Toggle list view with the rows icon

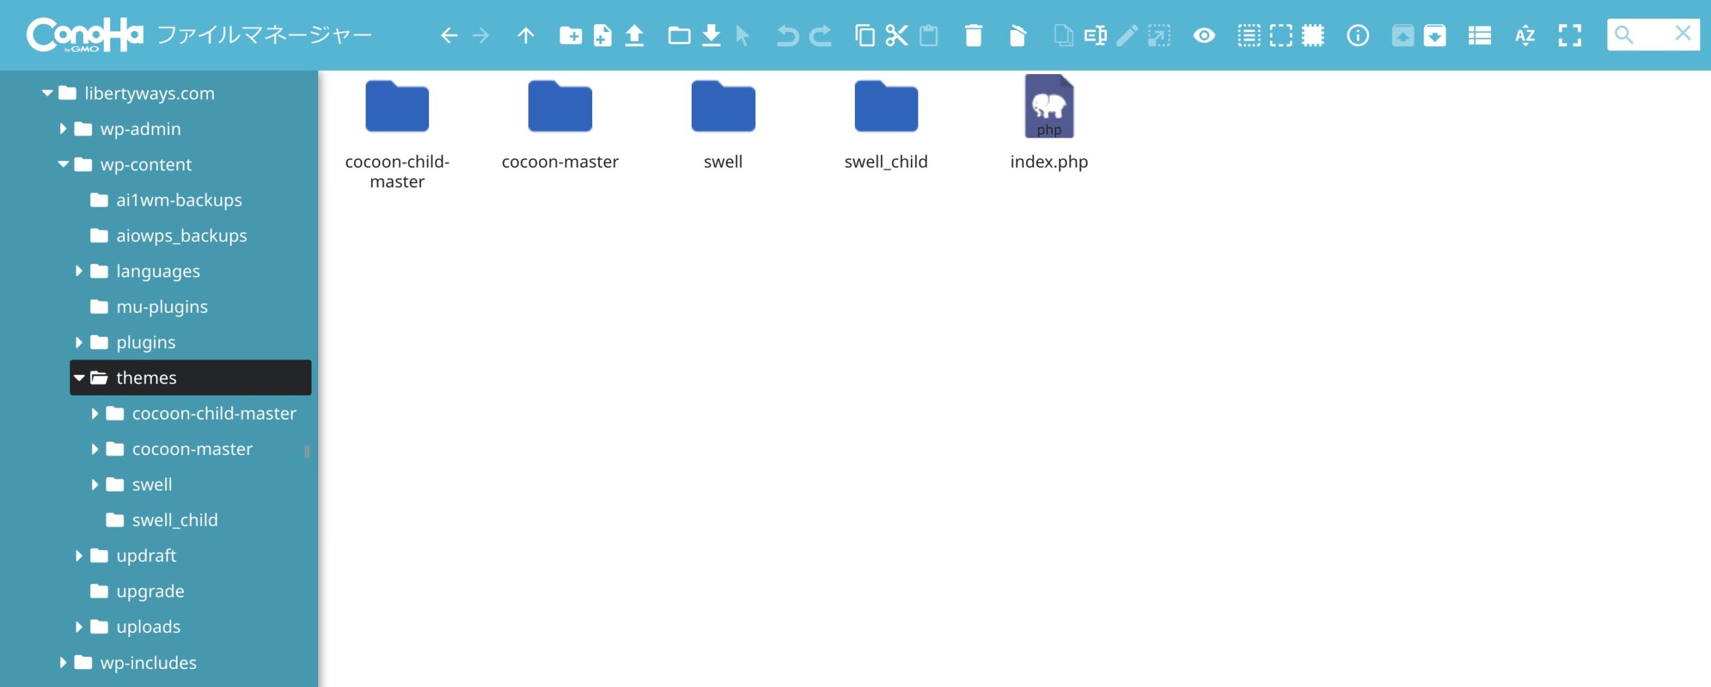click(1480, 35)
